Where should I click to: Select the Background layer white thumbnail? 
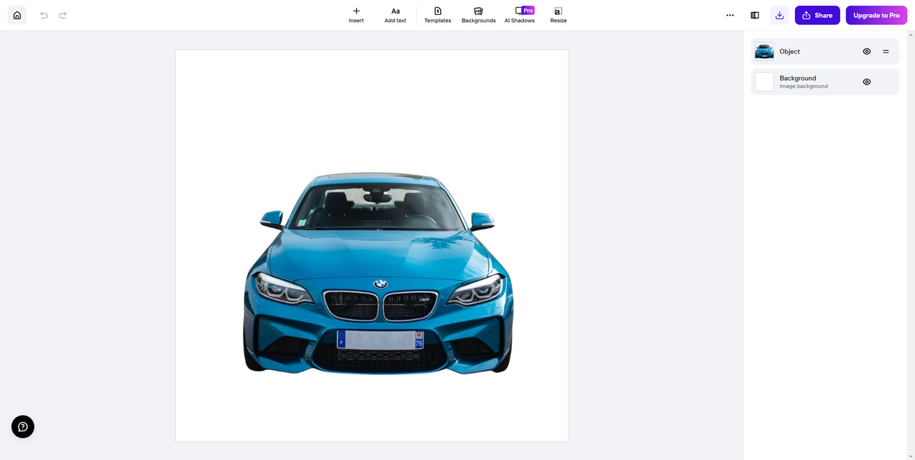pyautogui.click(x=764, y=82)
